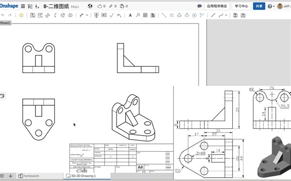Image resolution: width=291 pixels, height=181 pixels.
Task: Select the Dimension tool
Action: click(82, 15)
